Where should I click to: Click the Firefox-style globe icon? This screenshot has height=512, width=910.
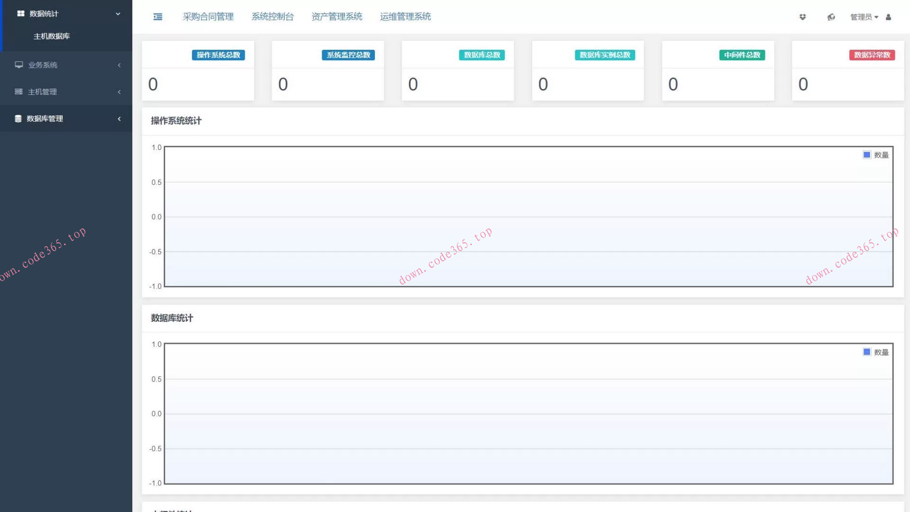(831, 17)
